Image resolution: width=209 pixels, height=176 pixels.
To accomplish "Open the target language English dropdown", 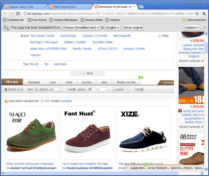I will point(113,28).
